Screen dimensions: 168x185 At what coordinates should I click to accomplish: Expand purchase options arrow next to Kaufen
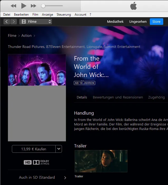59,149
